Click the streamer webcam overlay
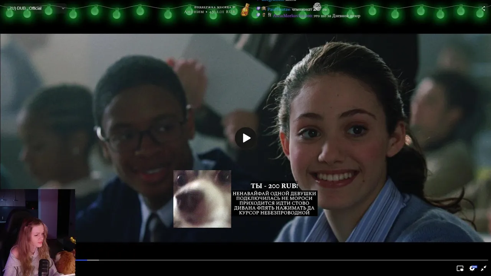 [38, 232]
